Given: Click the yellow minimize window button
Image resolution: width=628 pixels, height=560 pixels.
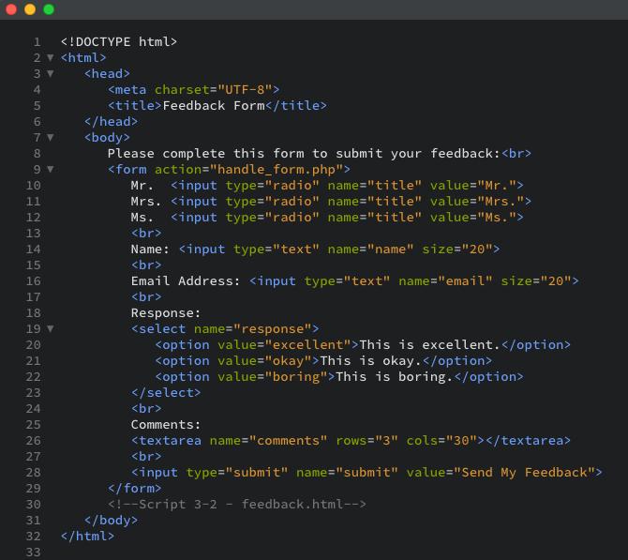Looking at the screenshot, I should coord(30,9).
